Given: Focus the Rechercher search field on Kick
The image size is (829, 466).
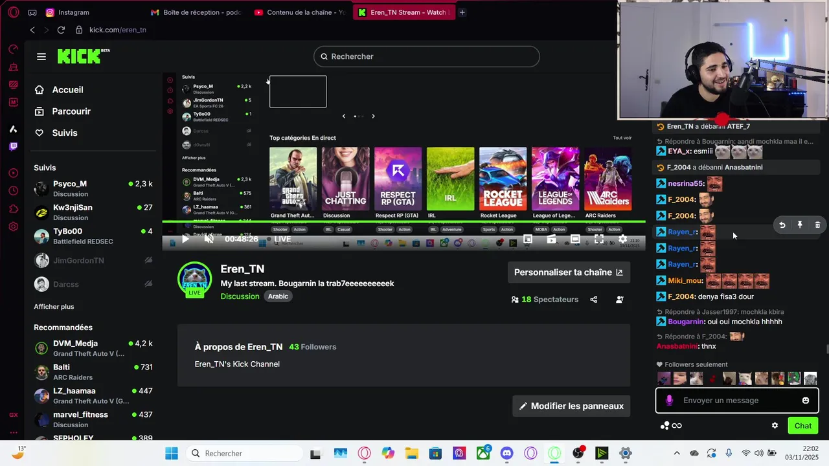Looking at the screenshot, I should tap(426, 56).
